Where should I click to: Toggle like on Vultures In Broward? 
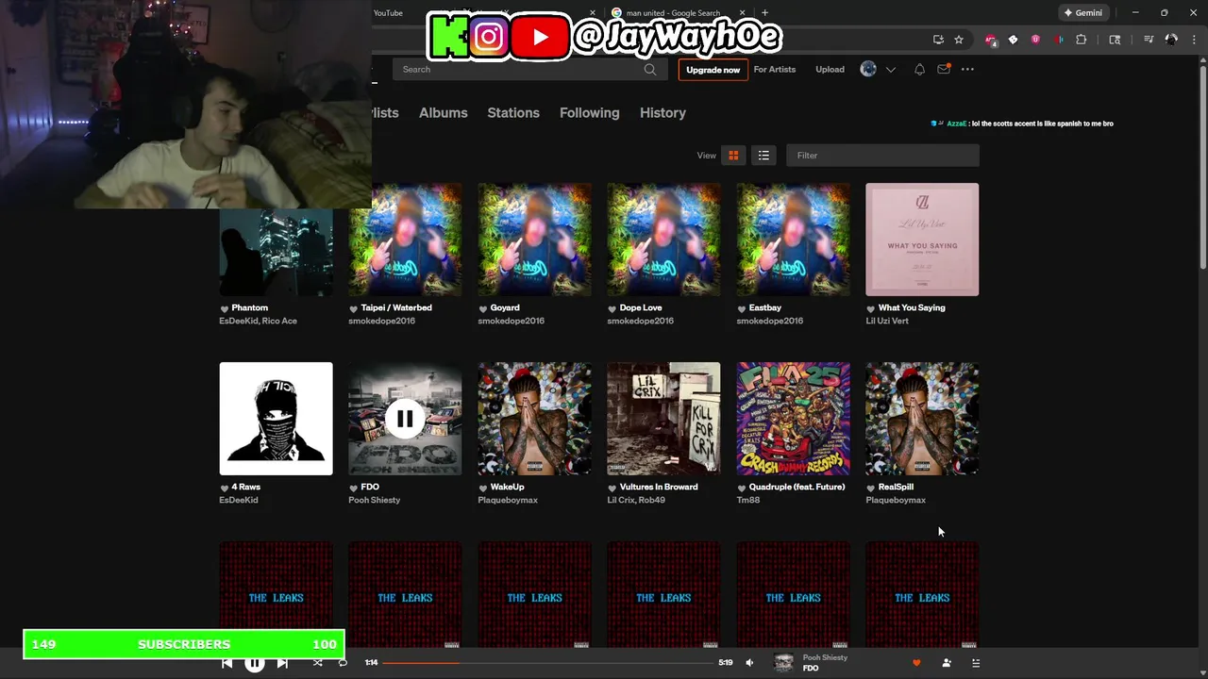point(612,488)
